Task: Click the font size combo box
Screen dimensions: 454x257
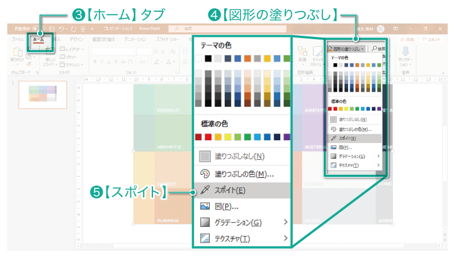Action: point(145,52)
